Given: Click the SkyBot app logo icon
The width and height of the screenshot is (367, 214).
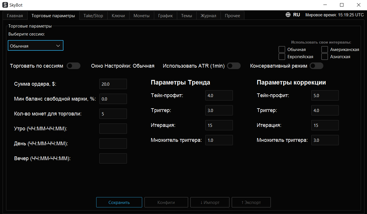Looking at the screenshot, I should click(5, 5).
